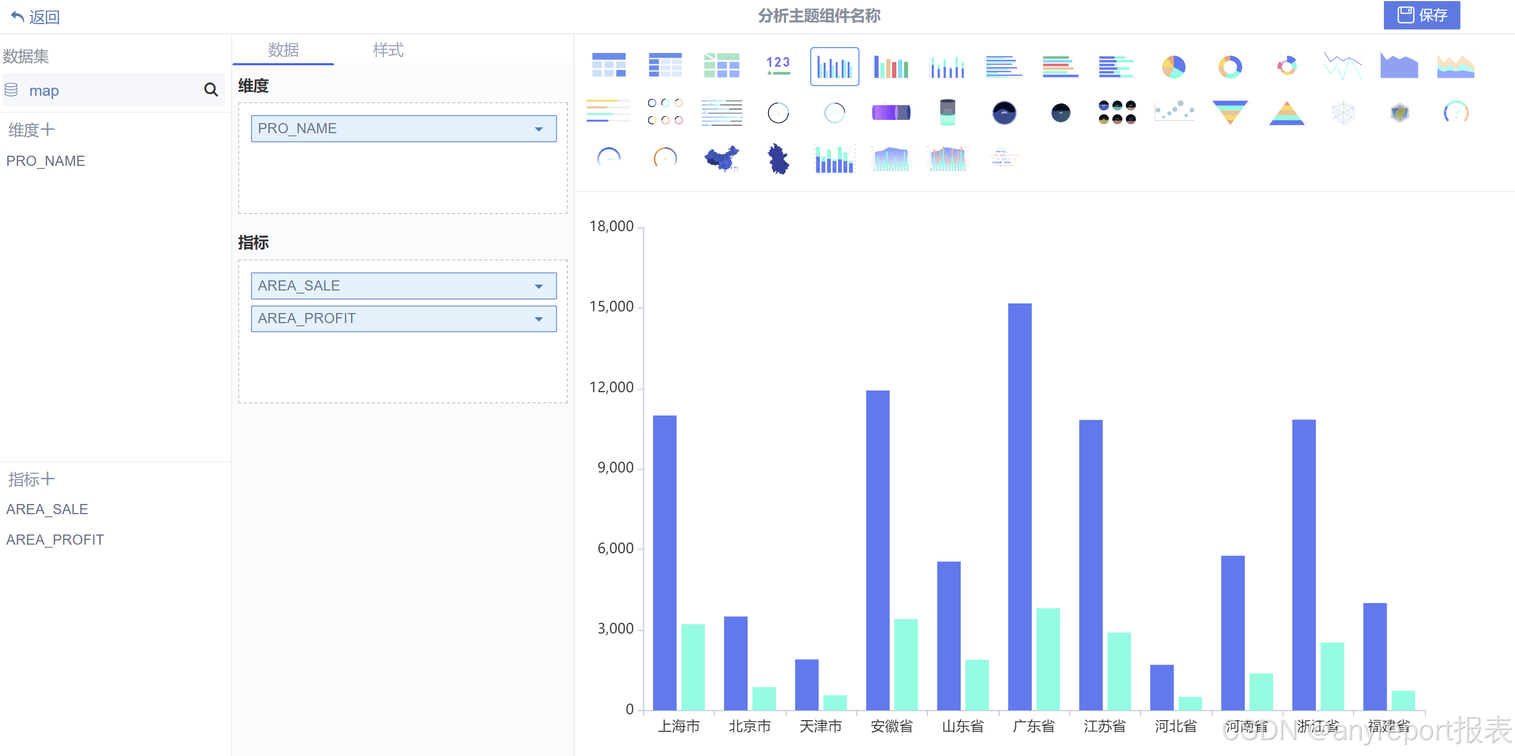
Task: Pick the China map chart
Action: pyautogui.click(x=721, y=158)
